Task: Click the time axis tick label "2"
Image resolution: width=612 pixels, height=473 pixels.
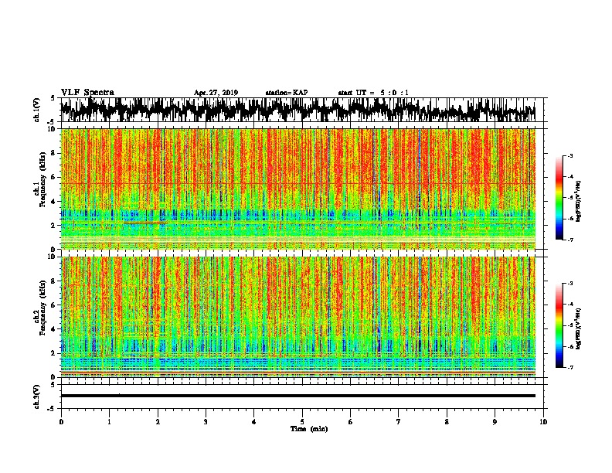Action: click(x=158, y=422)
